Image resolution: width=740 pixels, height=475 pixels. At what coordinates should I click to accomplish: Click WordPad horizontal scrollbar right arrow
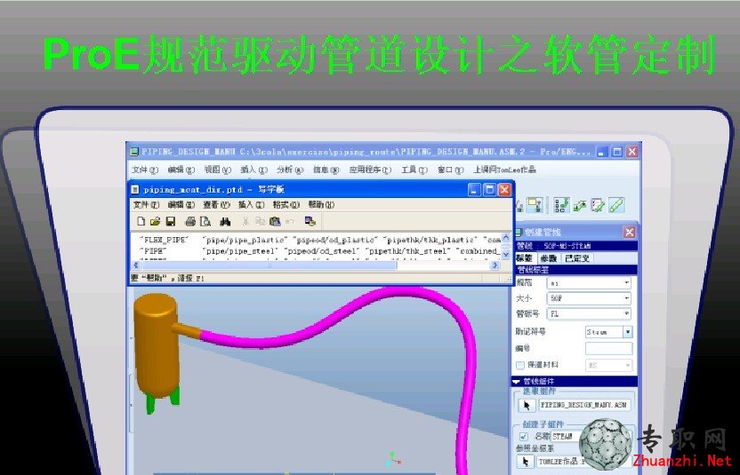[x=495, y=265]
